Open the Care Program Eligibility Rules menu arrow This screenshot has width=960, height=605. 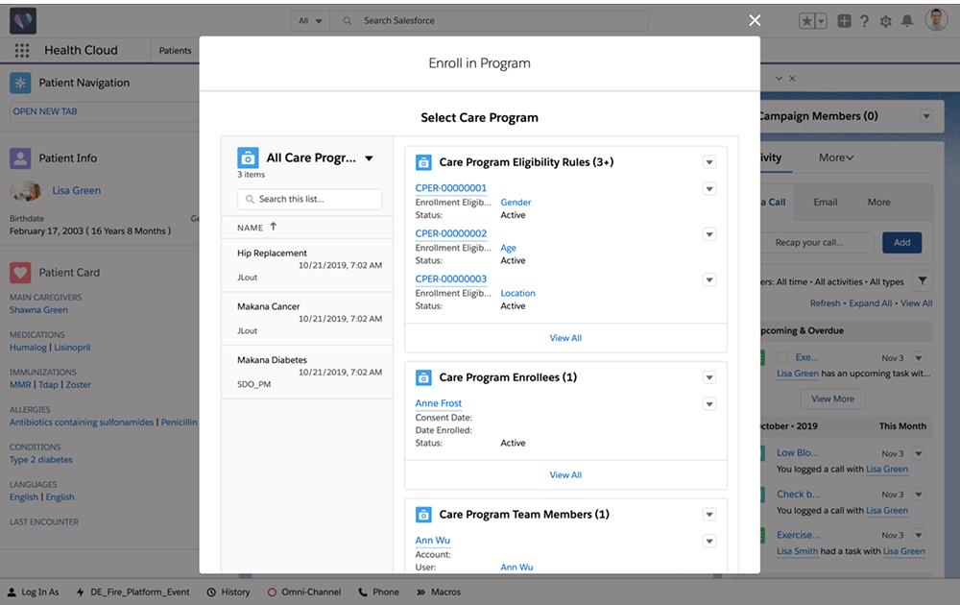click(x=709, y=162)
